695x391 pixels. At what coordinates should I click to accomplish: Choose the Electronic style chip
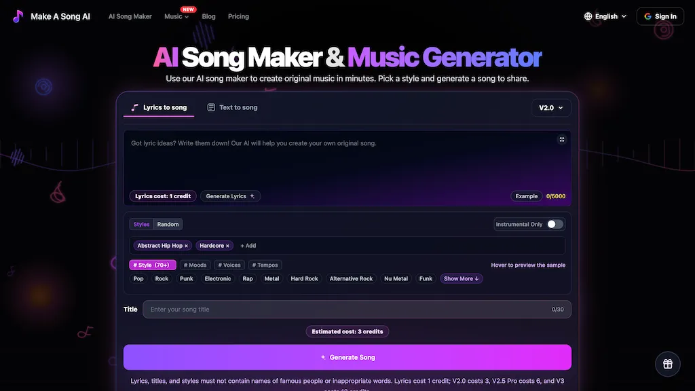tap(218, 279)
